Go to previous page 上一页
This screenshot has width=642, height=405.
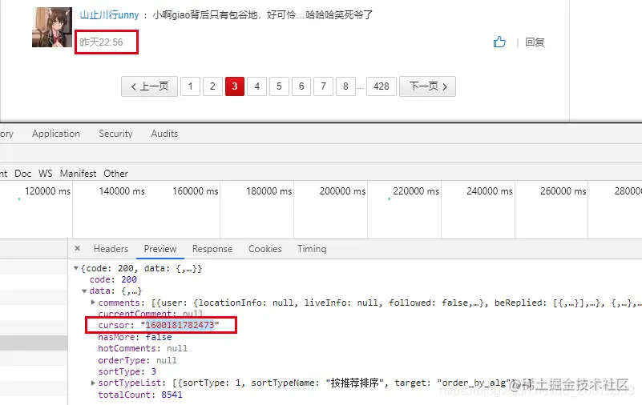tap(149, 86)
